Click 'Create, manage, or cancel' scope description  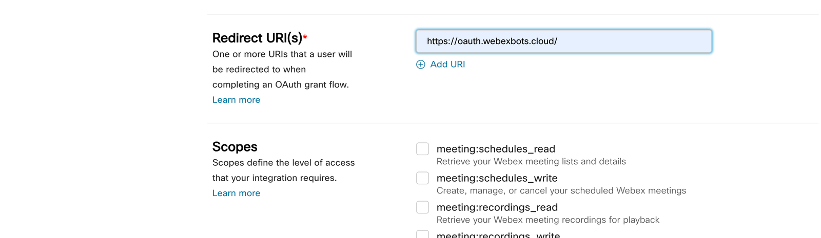[561, 191]
